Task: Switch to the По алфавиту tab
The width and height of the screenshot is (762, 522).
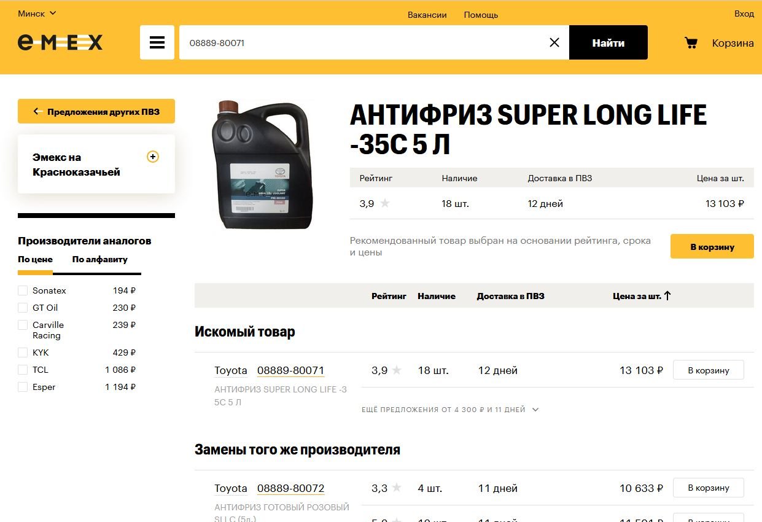Action: click(100, 259)
